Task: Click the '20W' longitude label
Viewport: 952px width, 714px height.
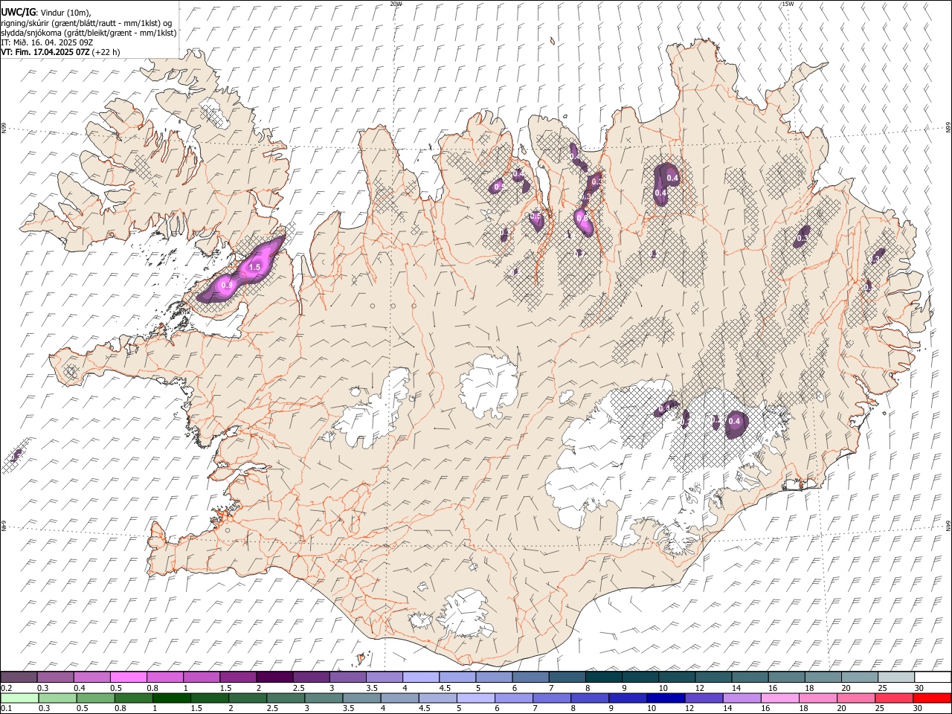Action: tap(396, 4)
